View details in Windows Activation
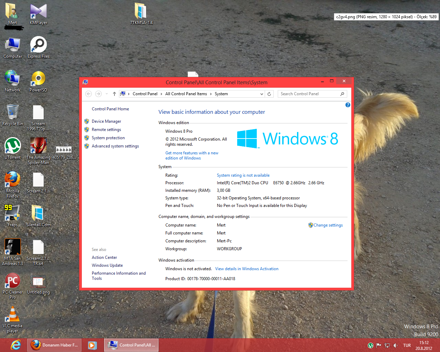440x352 pixels. point(247,269)
